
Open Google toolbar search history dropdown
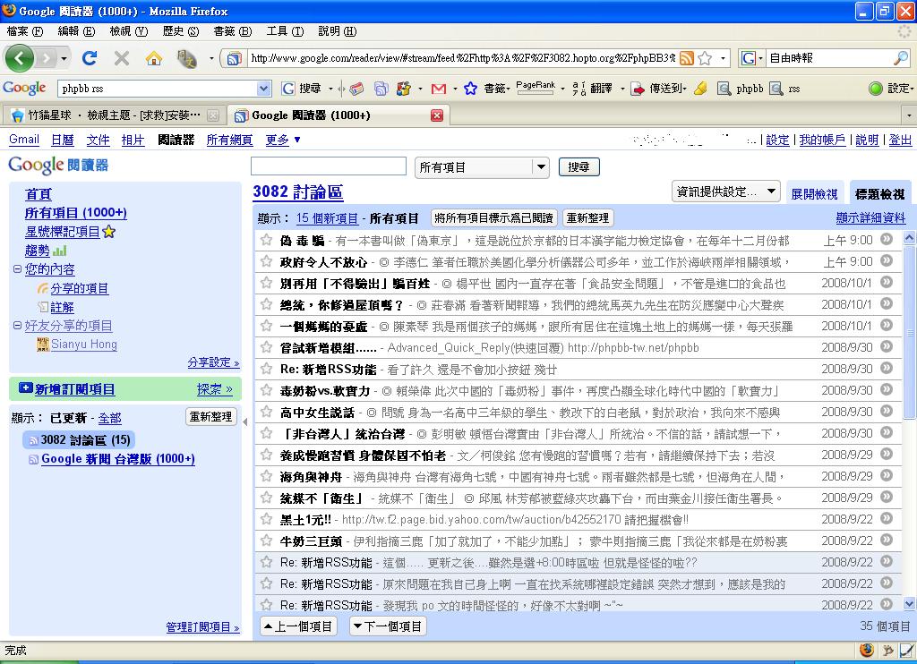click(264, 89)
